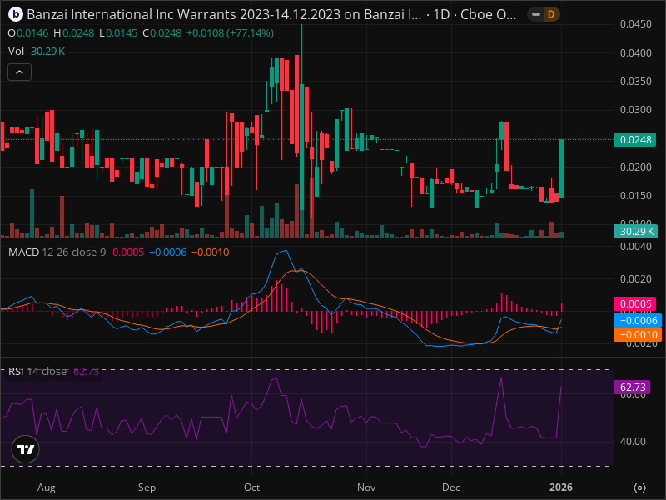
Task: Click the orange −0.0010 signal label
Action: coord(638,335)
